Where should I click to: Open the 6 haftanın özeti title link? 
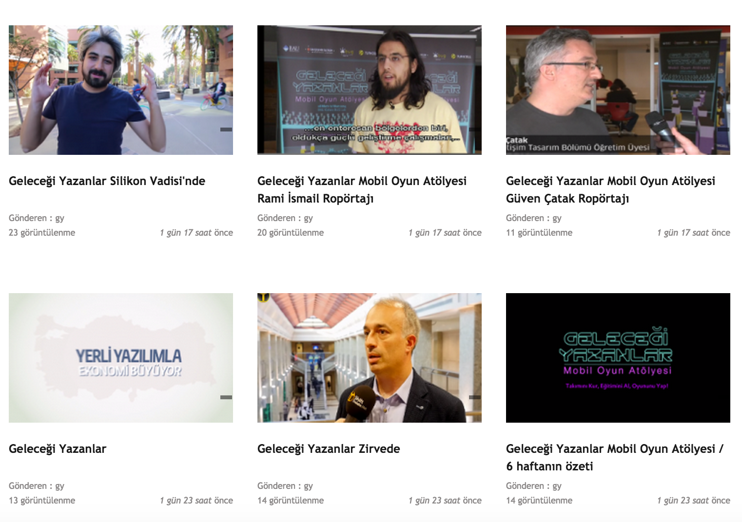click(x=615, y=458)
